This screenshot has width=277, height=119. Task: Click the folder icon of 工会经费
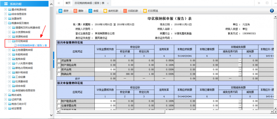click(x=14, y=77)
